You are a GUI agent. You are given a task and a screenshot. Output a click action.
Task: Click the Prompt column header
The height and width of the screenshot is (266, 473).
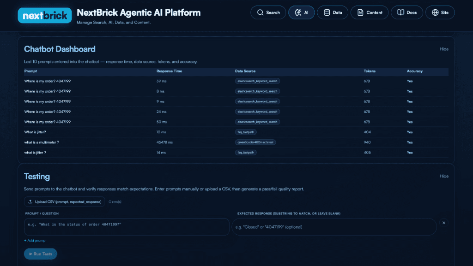[x=30, y=71]
